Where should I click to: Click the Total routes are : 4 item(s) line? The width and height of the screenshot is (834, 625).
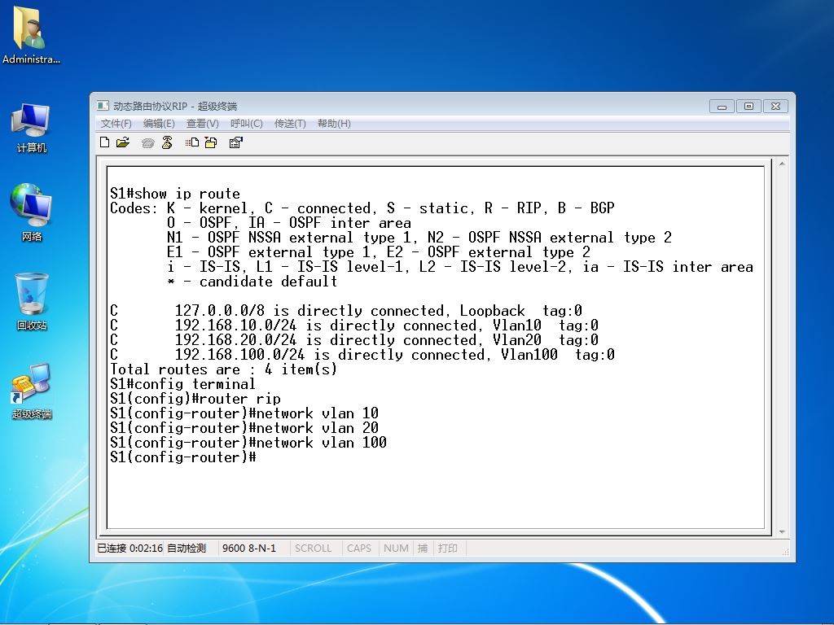click(223, 369)
